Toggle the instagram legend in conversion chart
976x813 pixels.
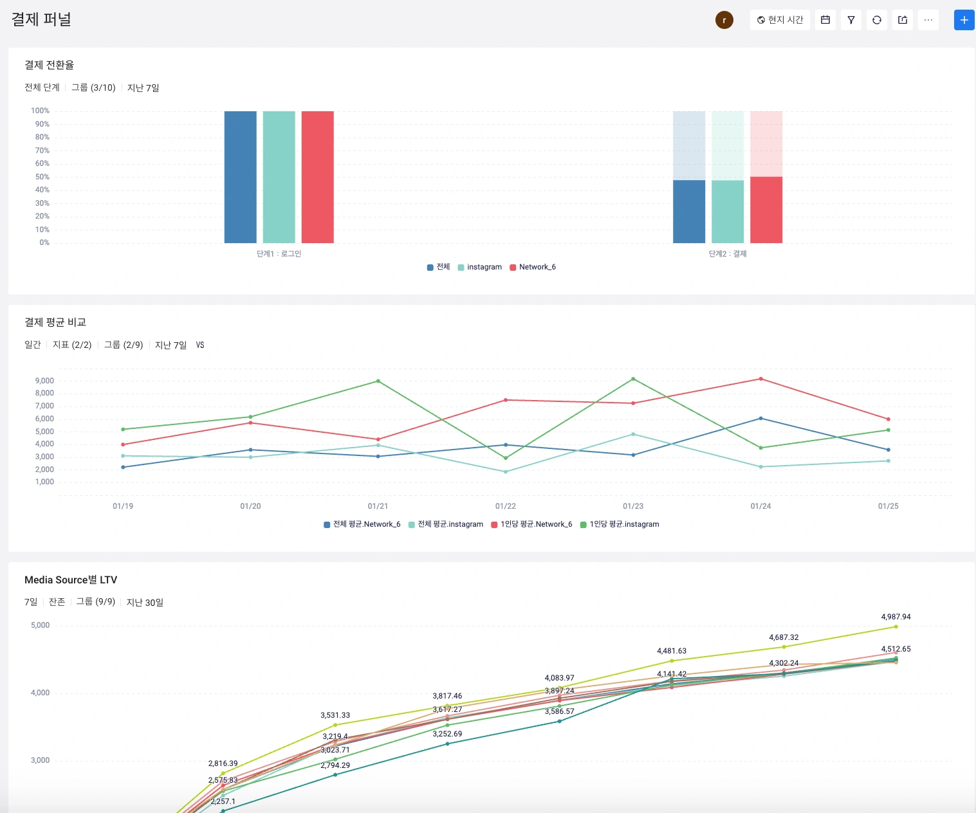480,267
